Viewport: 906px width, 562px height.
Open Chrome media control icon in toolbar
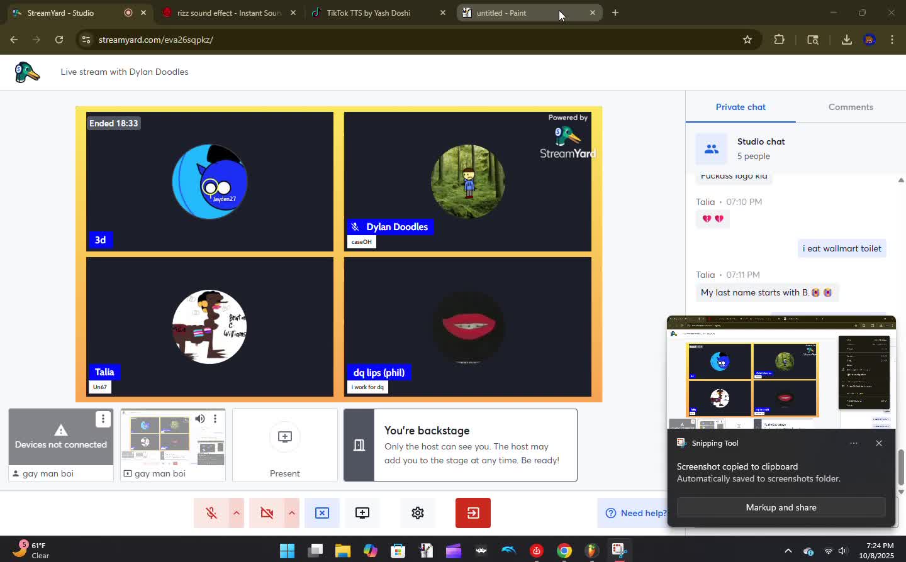[x=813, y=40]
